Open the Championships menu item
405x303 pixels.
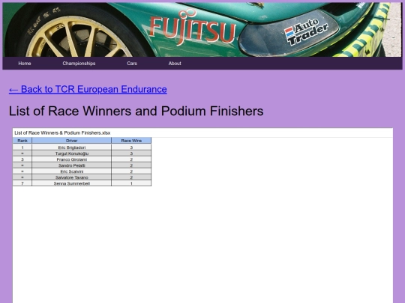point(79,64)
